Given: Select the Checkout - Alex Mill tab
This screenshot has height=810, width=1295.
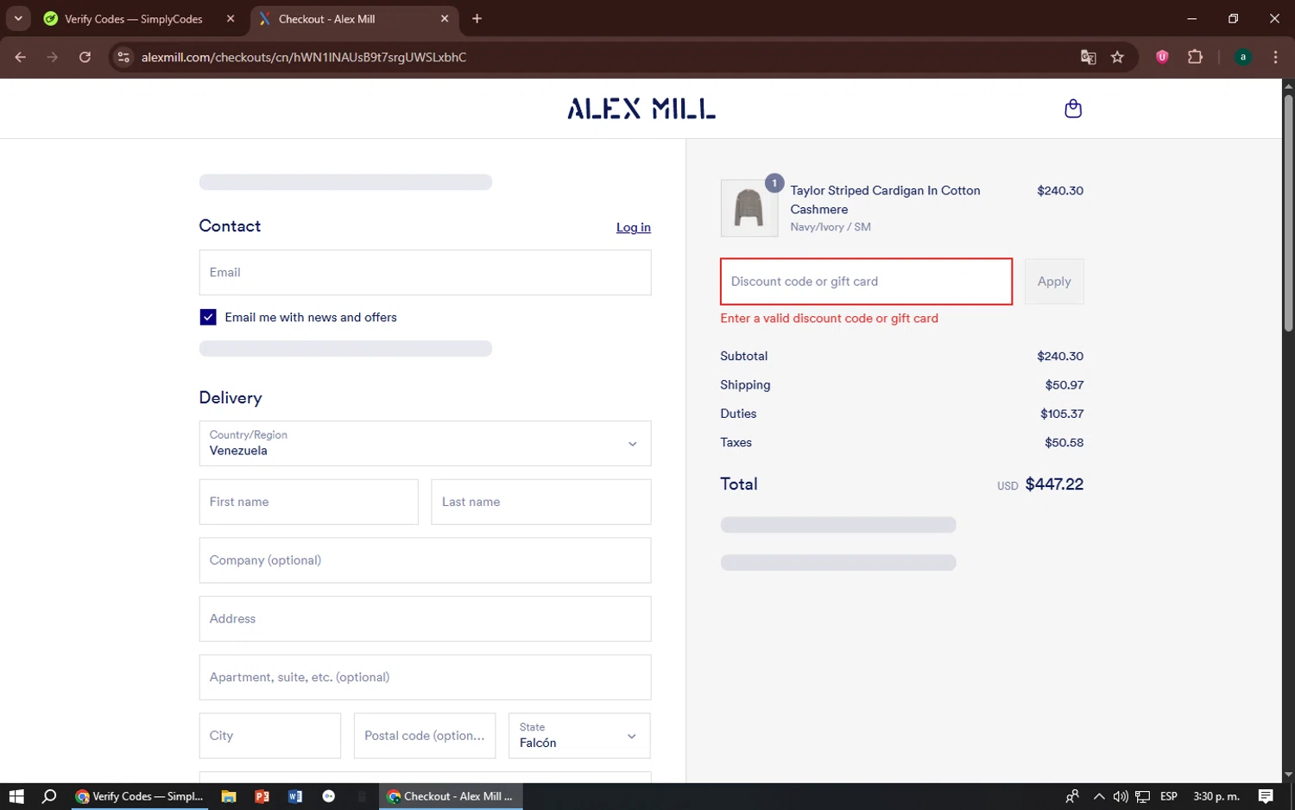Looking at the screenshot, I should pyautogui.click(x=355, y=19).
